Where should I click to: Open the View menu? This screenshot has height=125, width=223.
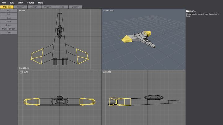click(x=20, y=3)
